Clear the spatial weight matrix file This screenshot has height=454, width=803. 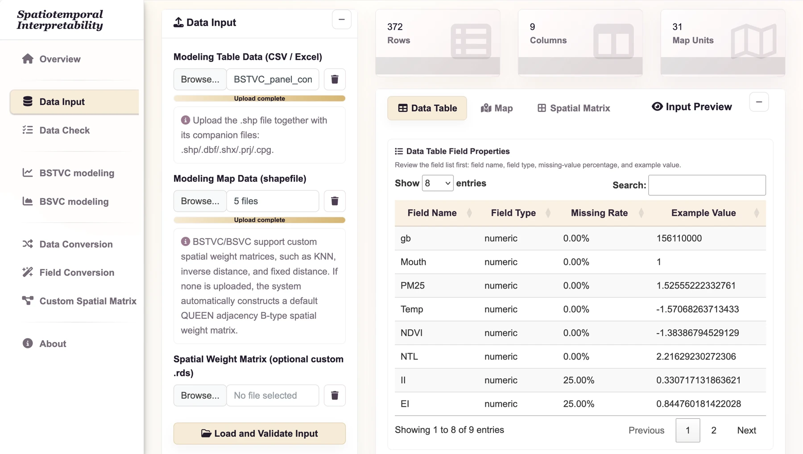pyautogui.click(x=335, y=396)
